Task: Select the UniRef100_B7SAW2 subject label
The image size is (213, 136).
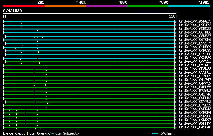Action: 195,91
